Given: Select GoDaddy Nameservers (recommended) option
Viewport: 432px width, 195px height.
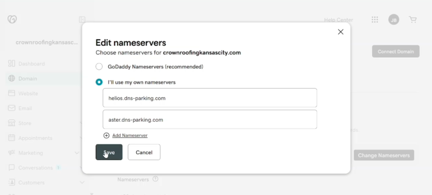Looking at the screenshot, I should coord(99,67).
